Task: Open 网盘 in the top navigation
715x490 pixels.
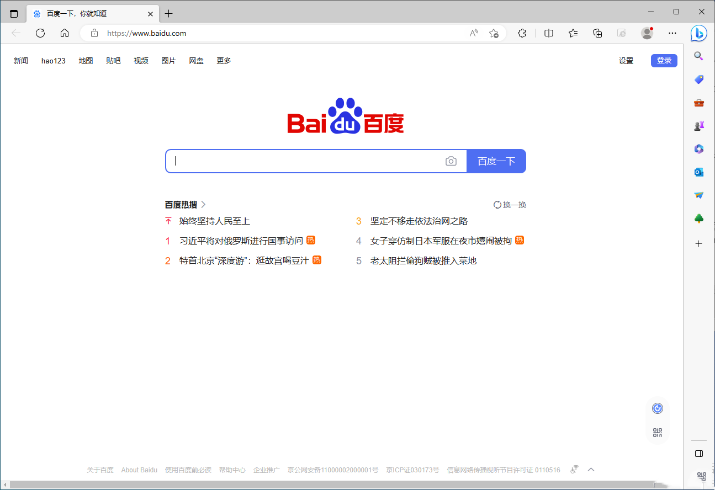Action: pos(196,61)
